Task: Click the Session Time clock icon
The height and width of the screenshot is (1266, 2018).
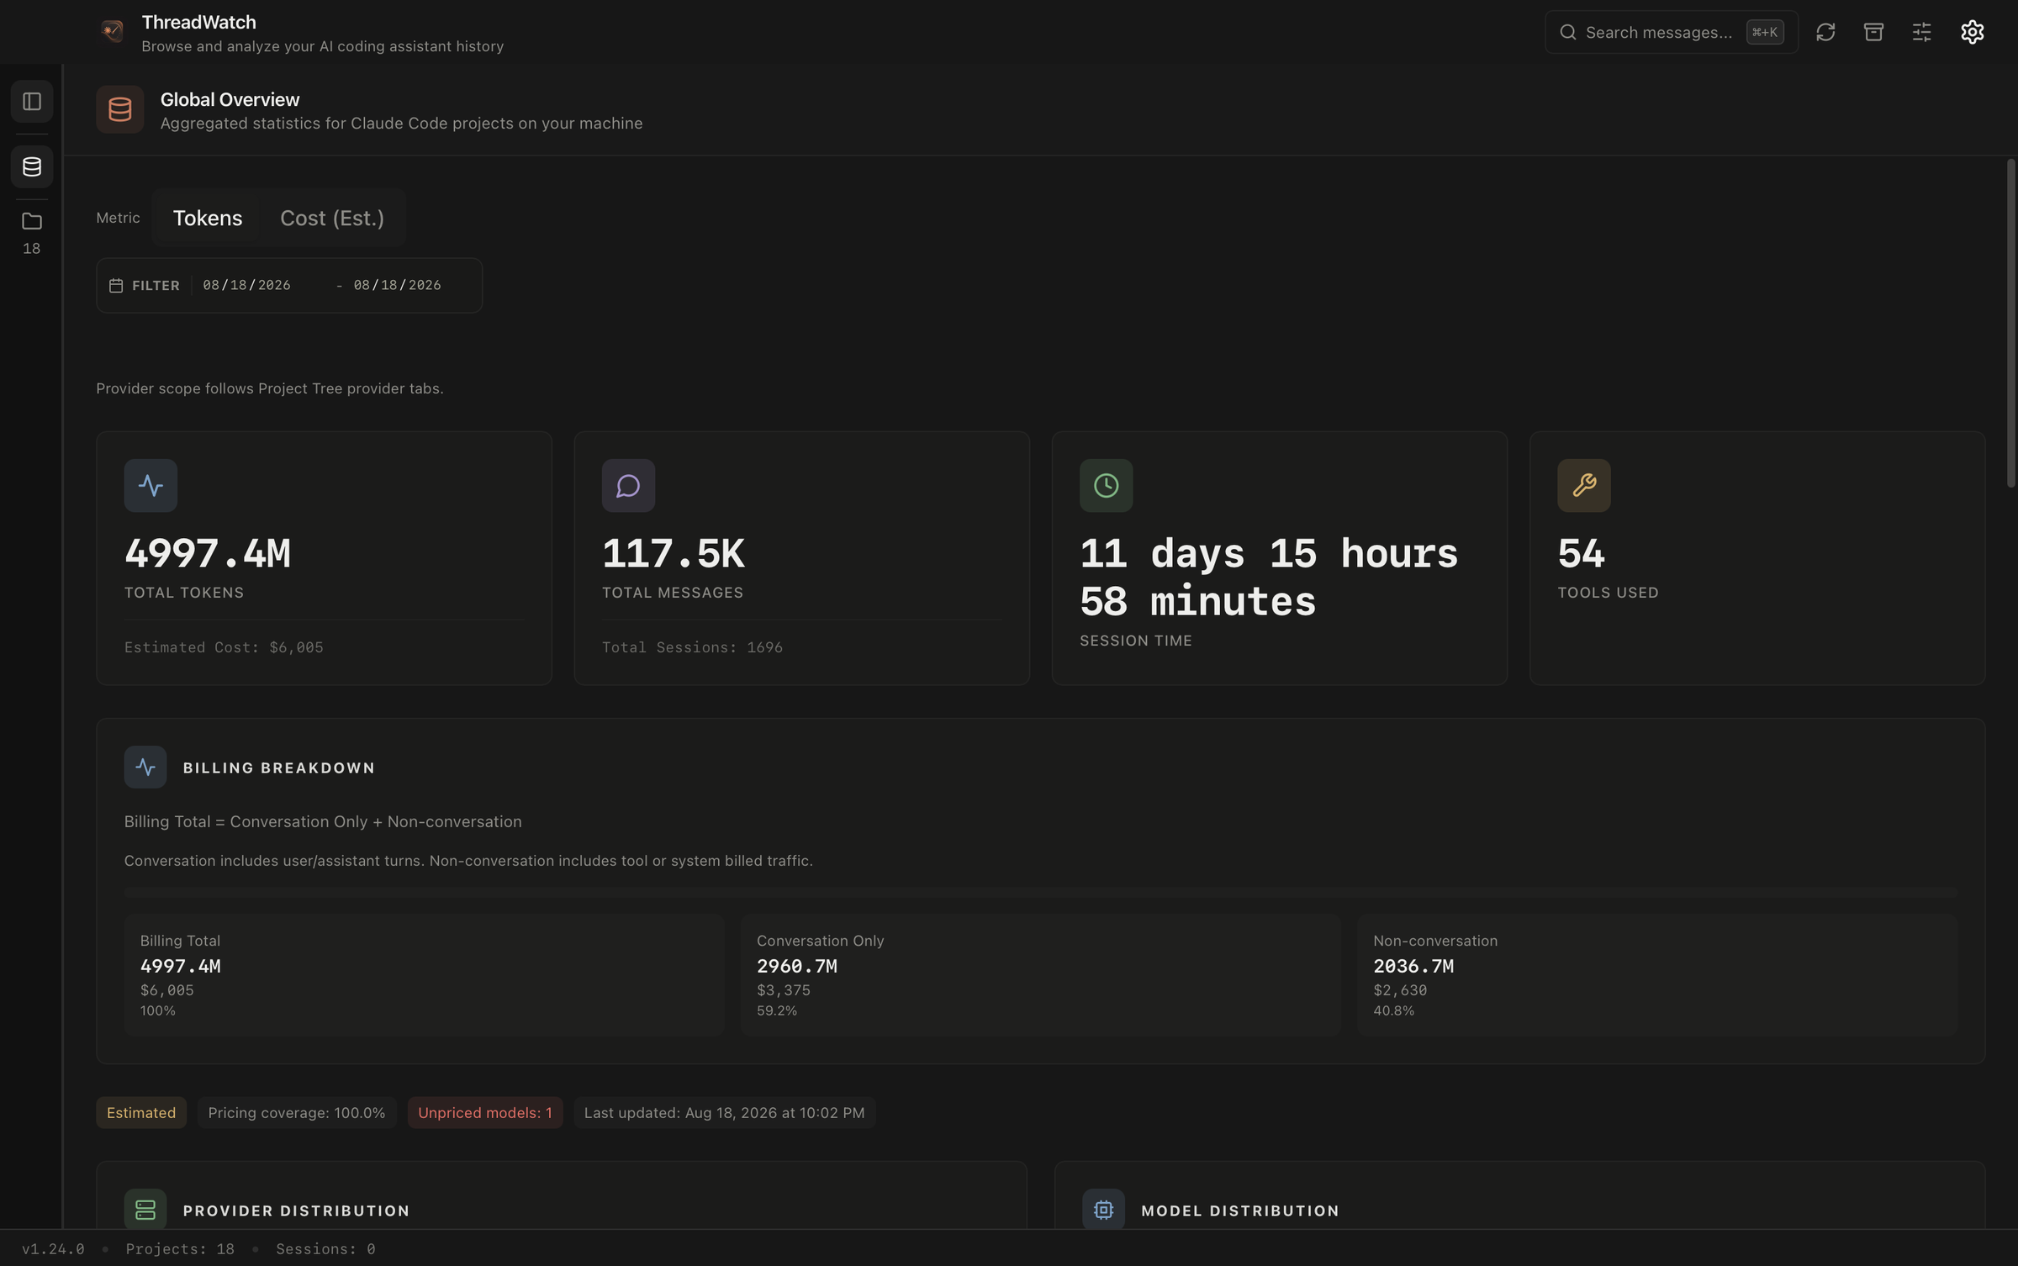Action: coord(1106,485)
